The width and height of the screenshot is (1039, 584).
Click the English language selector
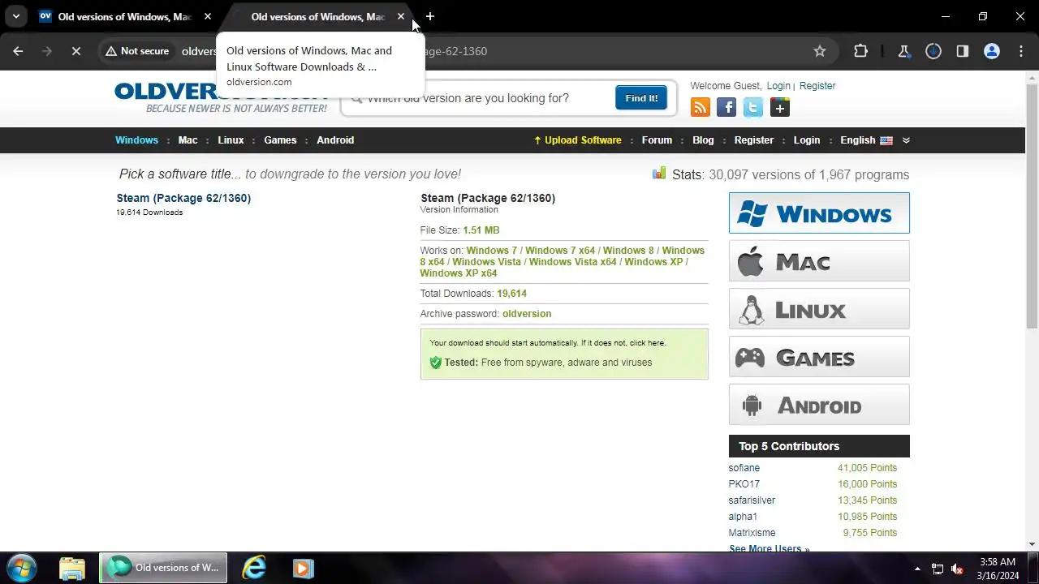[866, 140]
